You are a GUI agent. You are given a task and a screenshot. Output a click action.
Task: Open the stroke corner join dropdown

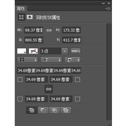click(72, 60)
